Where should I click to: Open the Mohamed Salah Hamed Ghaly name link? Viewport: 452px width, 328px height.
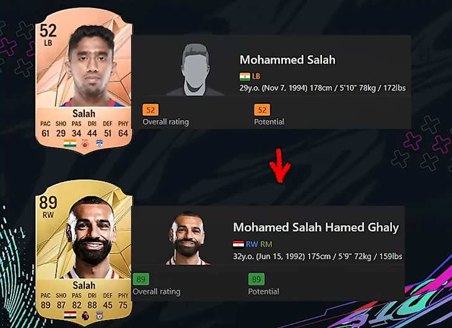[x=316, y=227]
